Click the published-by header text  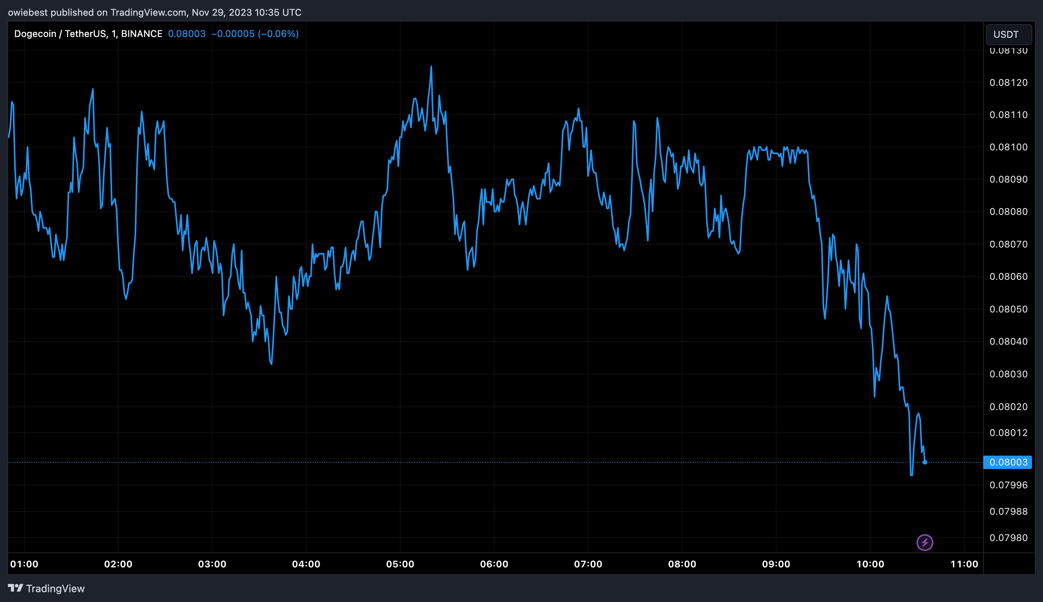click(154, 13)
